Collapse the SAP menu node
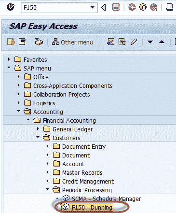This screenshot has width=176, height=213. (9, 68)
